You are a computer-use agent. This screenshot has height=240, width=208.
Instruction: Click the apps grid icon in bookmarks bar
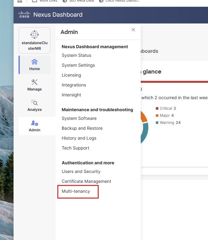[20, 1]
